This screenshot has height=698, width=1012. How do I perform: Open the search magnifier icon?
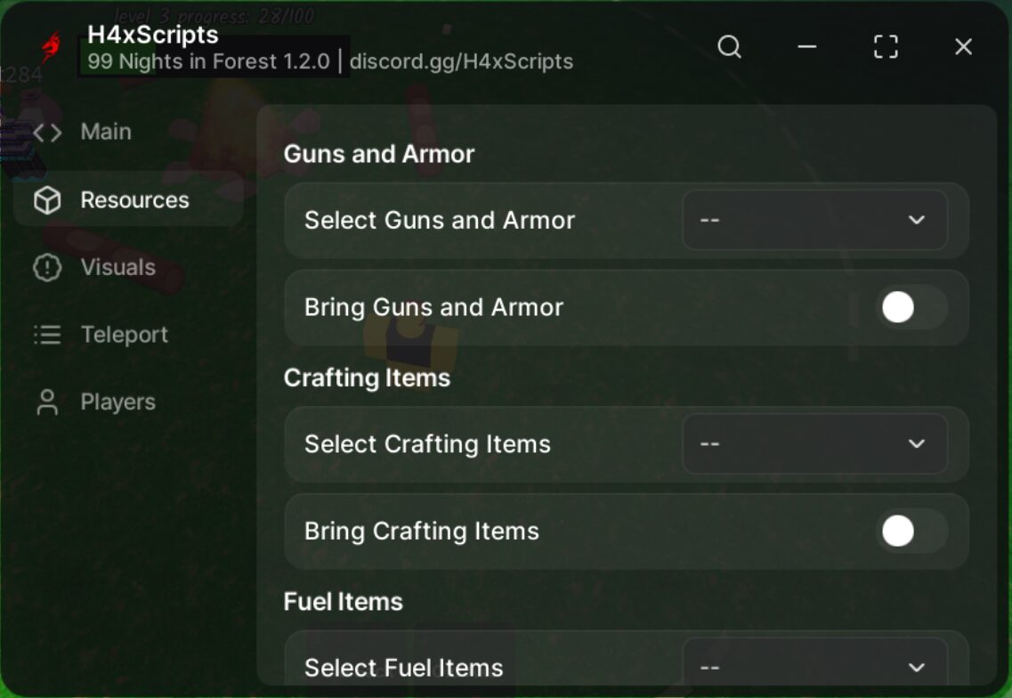click(x=729, y=46)
